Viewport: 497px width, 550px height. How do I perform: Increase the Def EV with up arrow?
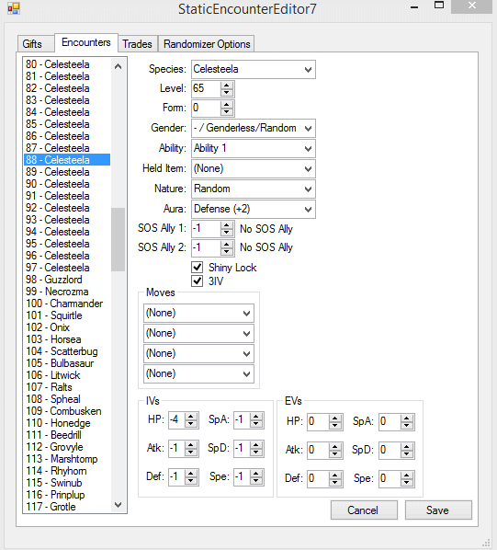pyautogui.click(x=335, y=476)
